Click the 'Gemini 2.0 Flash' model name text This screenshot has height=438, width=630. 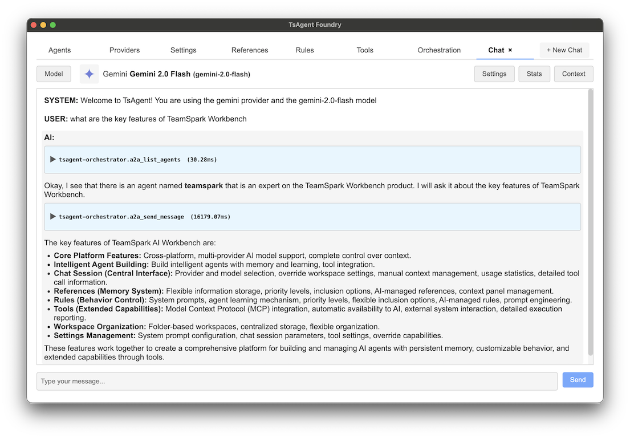tap(160, 74)
